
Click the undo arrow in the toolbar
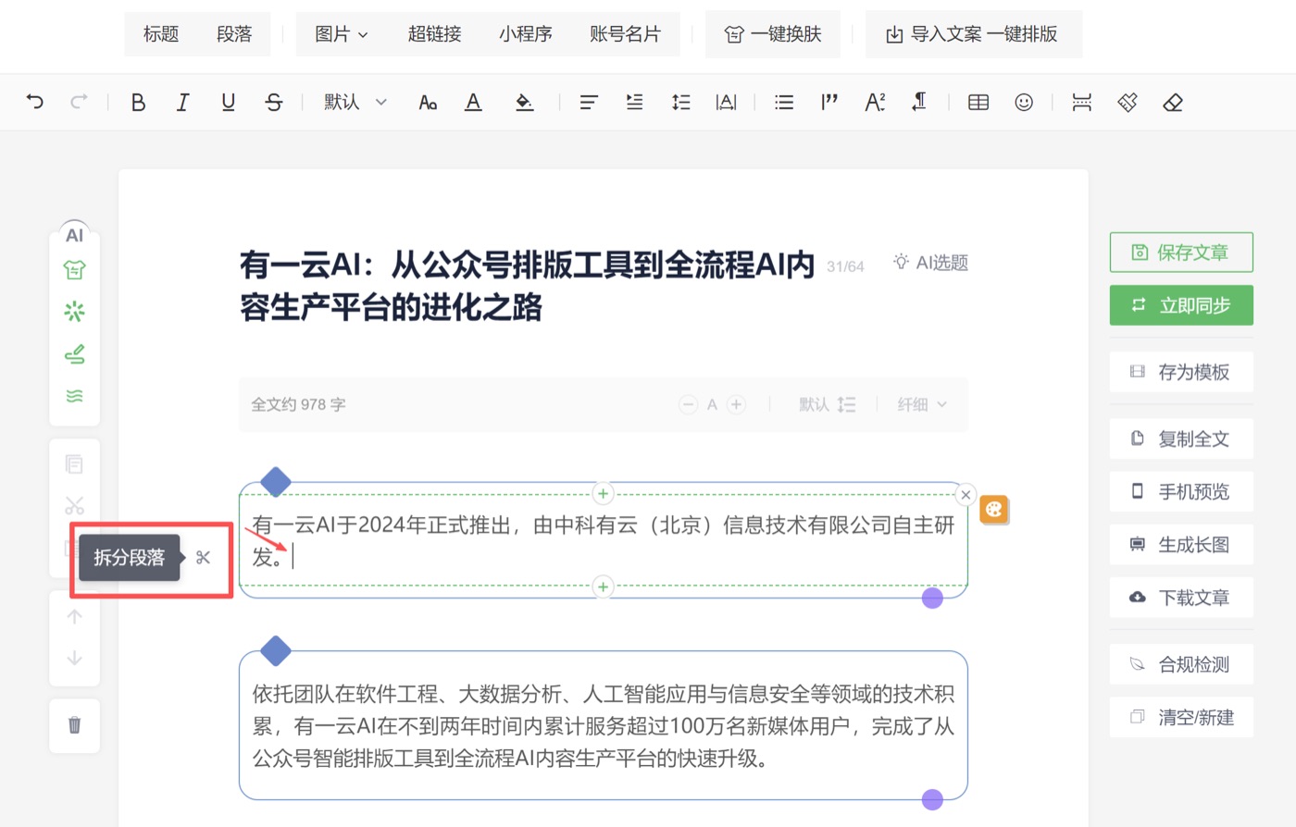35,102
